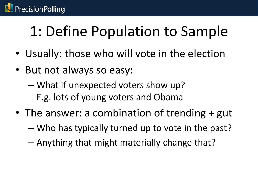Click the dash before 'What if unexpected voters'

tap(31, 86)
